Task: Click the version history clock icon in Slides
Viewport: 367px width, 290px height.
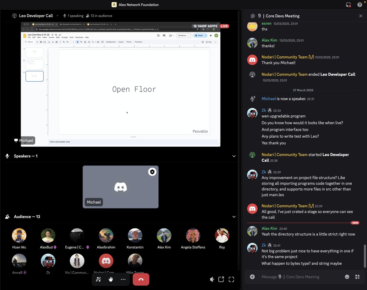Action: pyautogui.click(x=158, y=35)
